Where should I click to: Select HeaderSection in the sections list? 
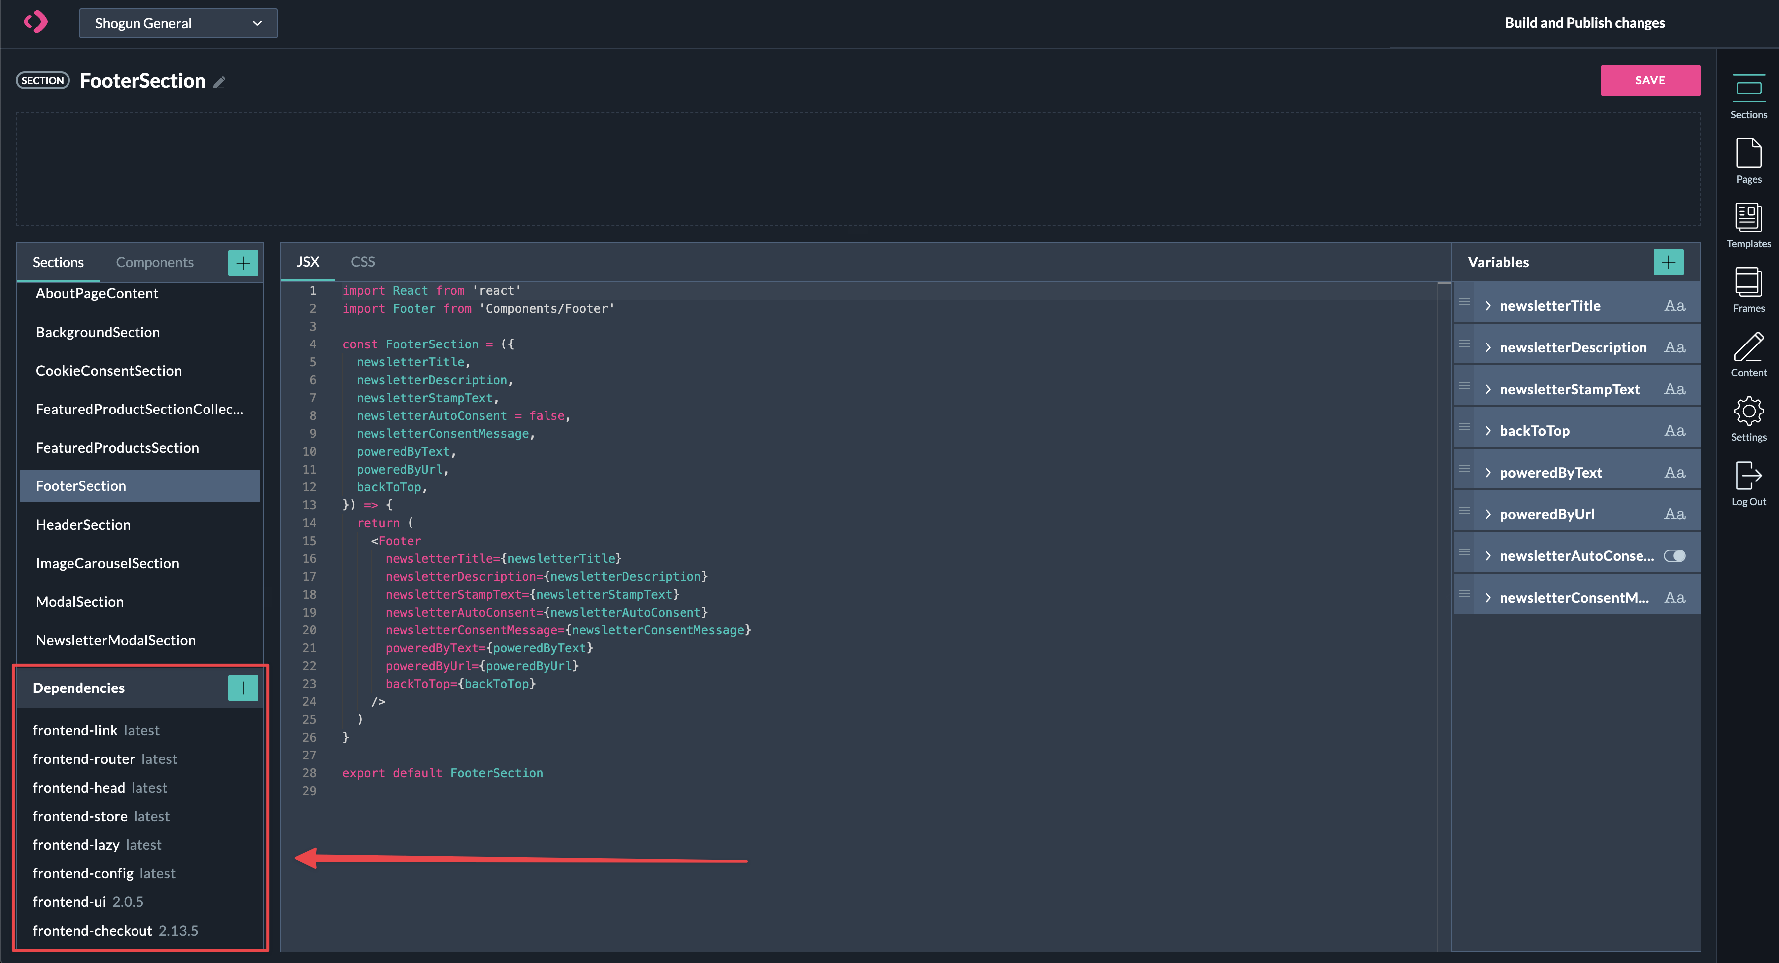click(83, 525)
